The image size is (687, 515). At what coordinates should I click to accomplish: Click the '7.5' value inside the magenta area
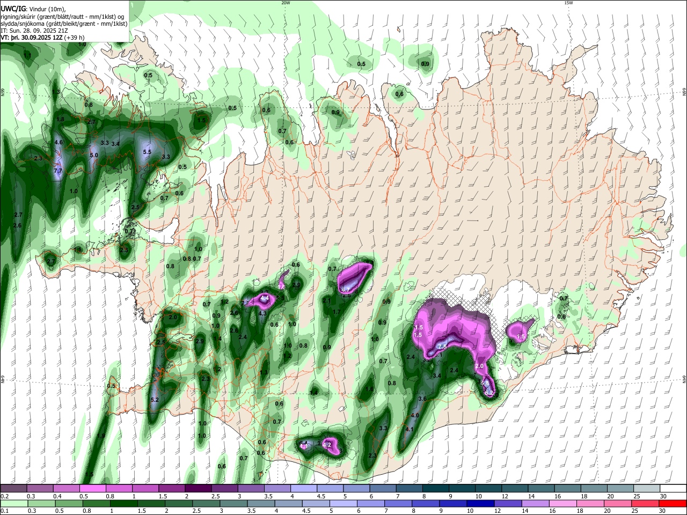(442, 347)
